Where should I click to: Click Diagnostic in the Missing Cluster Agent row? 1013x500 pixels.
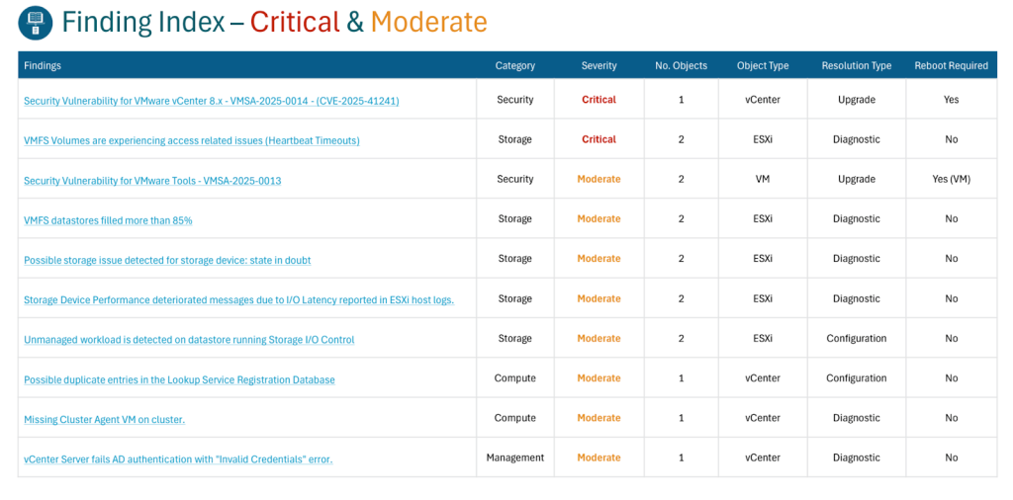coord(856,418)
